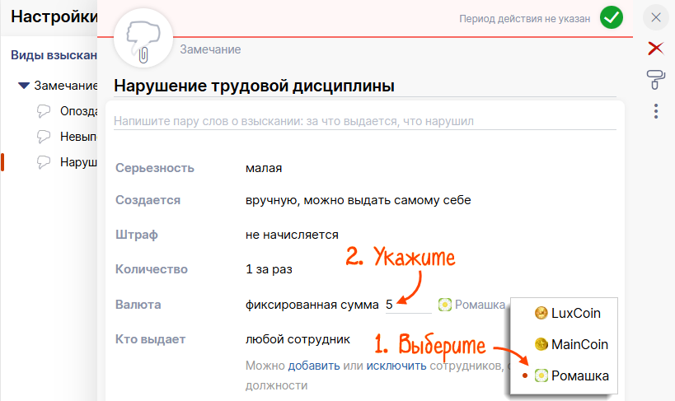Click the LuxCoin coin icon

pos(541,313)
